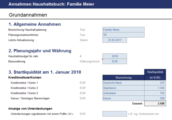This screenshot has width=172, height=120.
Task: Click the heading 1. Allgemeine Annahmen
Action: click(x=35, y=24)
